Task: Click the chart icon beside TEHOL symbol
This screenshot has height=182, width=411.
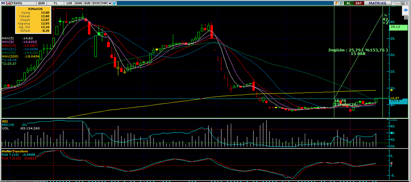Action: (x=9, y=3)
